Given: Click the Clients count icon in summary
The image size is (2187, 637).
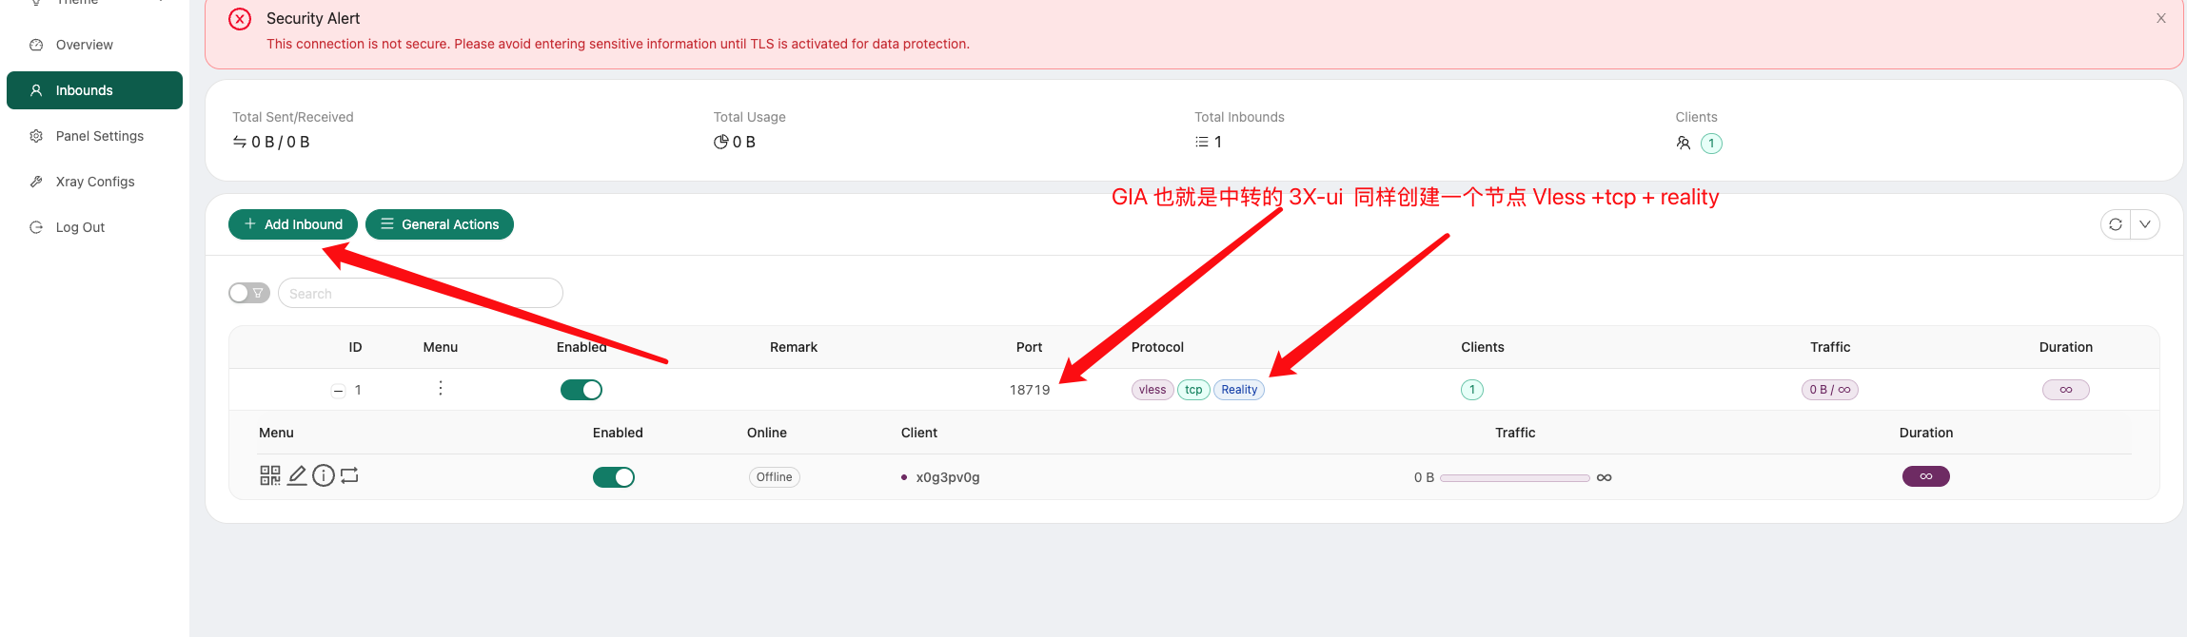Looking at the screenshot, I should click(1684, 143).
